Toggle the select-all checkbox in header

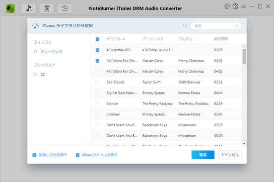pyautogui.click(x=97, y=39)
